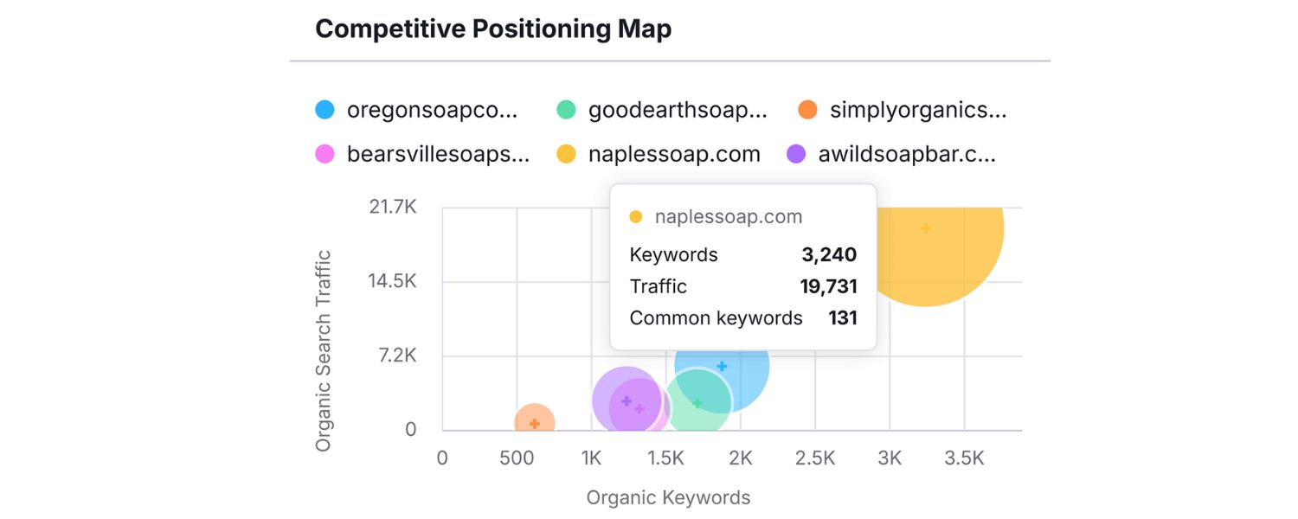Viewport: 1298px width, 519px height.
Task: Click the green goodearthsoap legend dot
Action: [x=565, y=109]
